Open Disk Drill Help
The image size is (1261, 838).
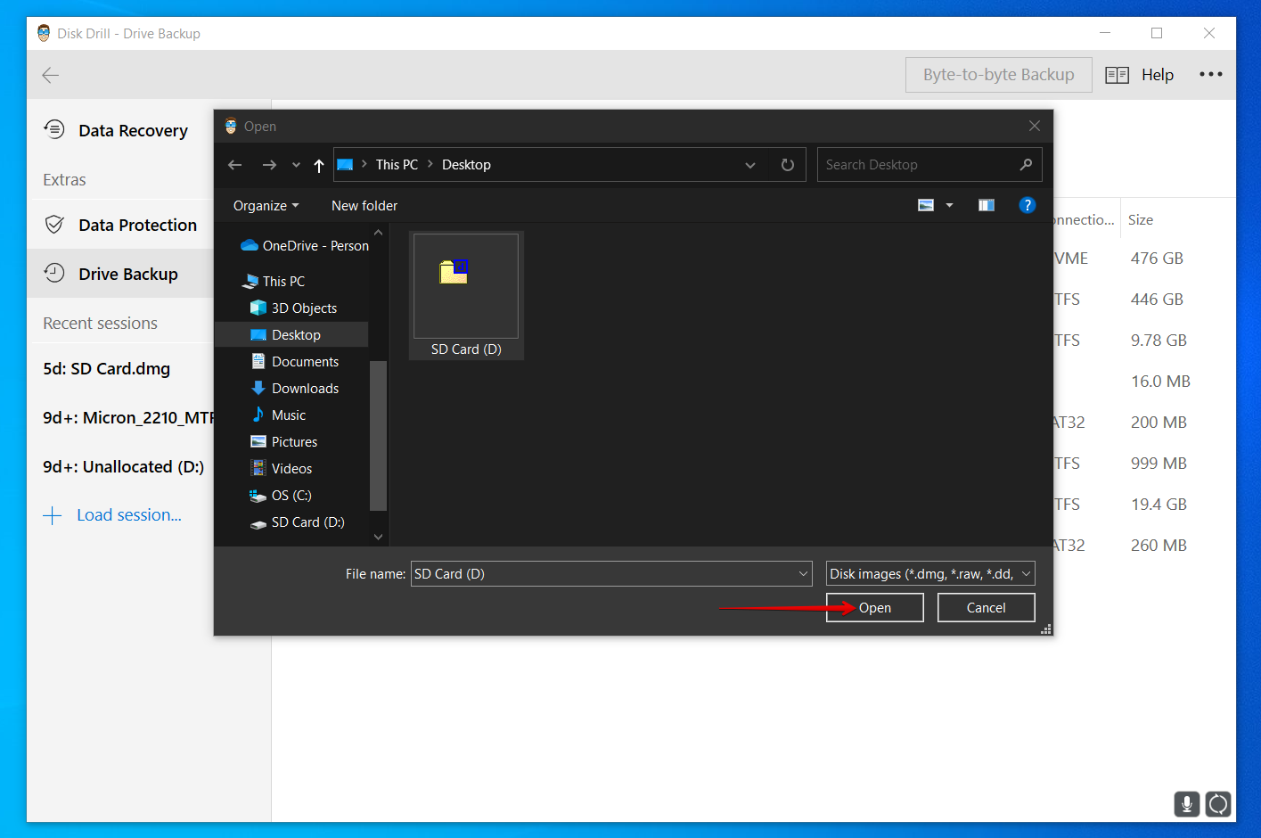[x=1158, y=75]
